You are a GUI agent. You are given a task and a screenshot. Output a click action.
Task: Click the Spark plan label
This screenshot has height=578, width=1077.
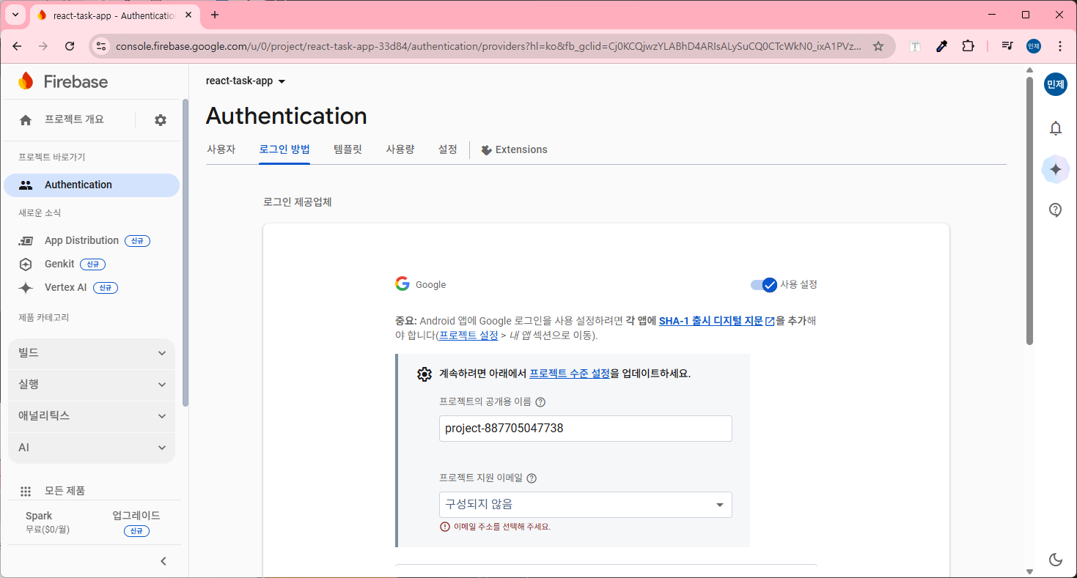pos(39,516)
